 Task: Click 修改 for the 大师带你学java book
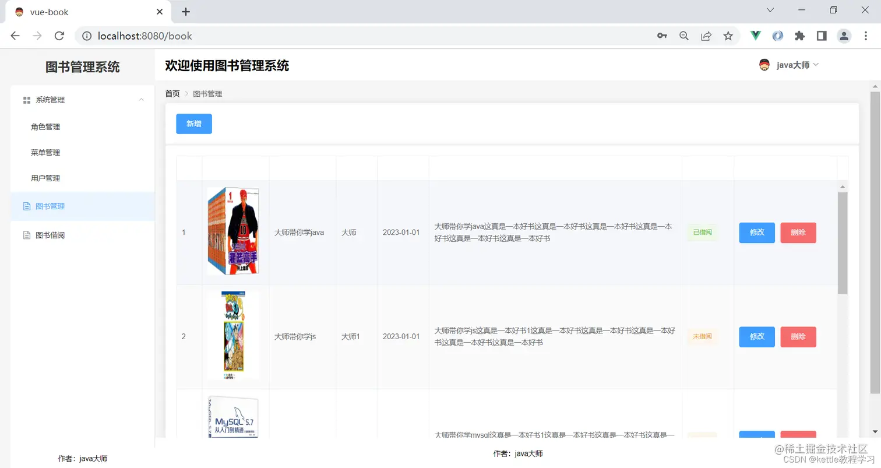coord(756,233)
